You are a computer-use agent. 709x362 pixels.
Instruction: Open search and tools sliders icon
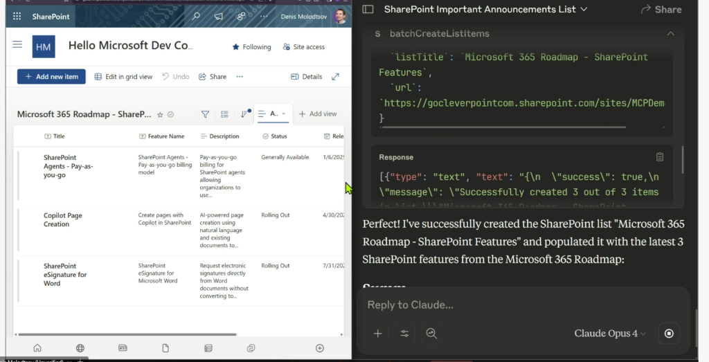(404, 334)
